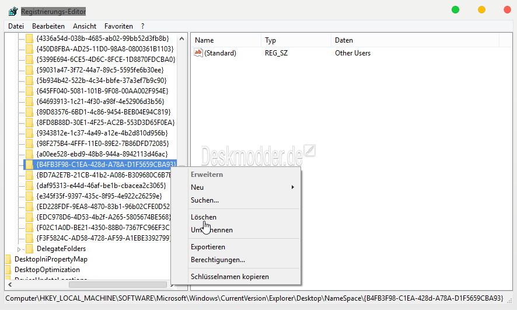Click folder icon of selected {B4FB3F98-C1EA-428d...} key
Screen dimensions: 517x310
pyautogui.click(x=29, y=165)
